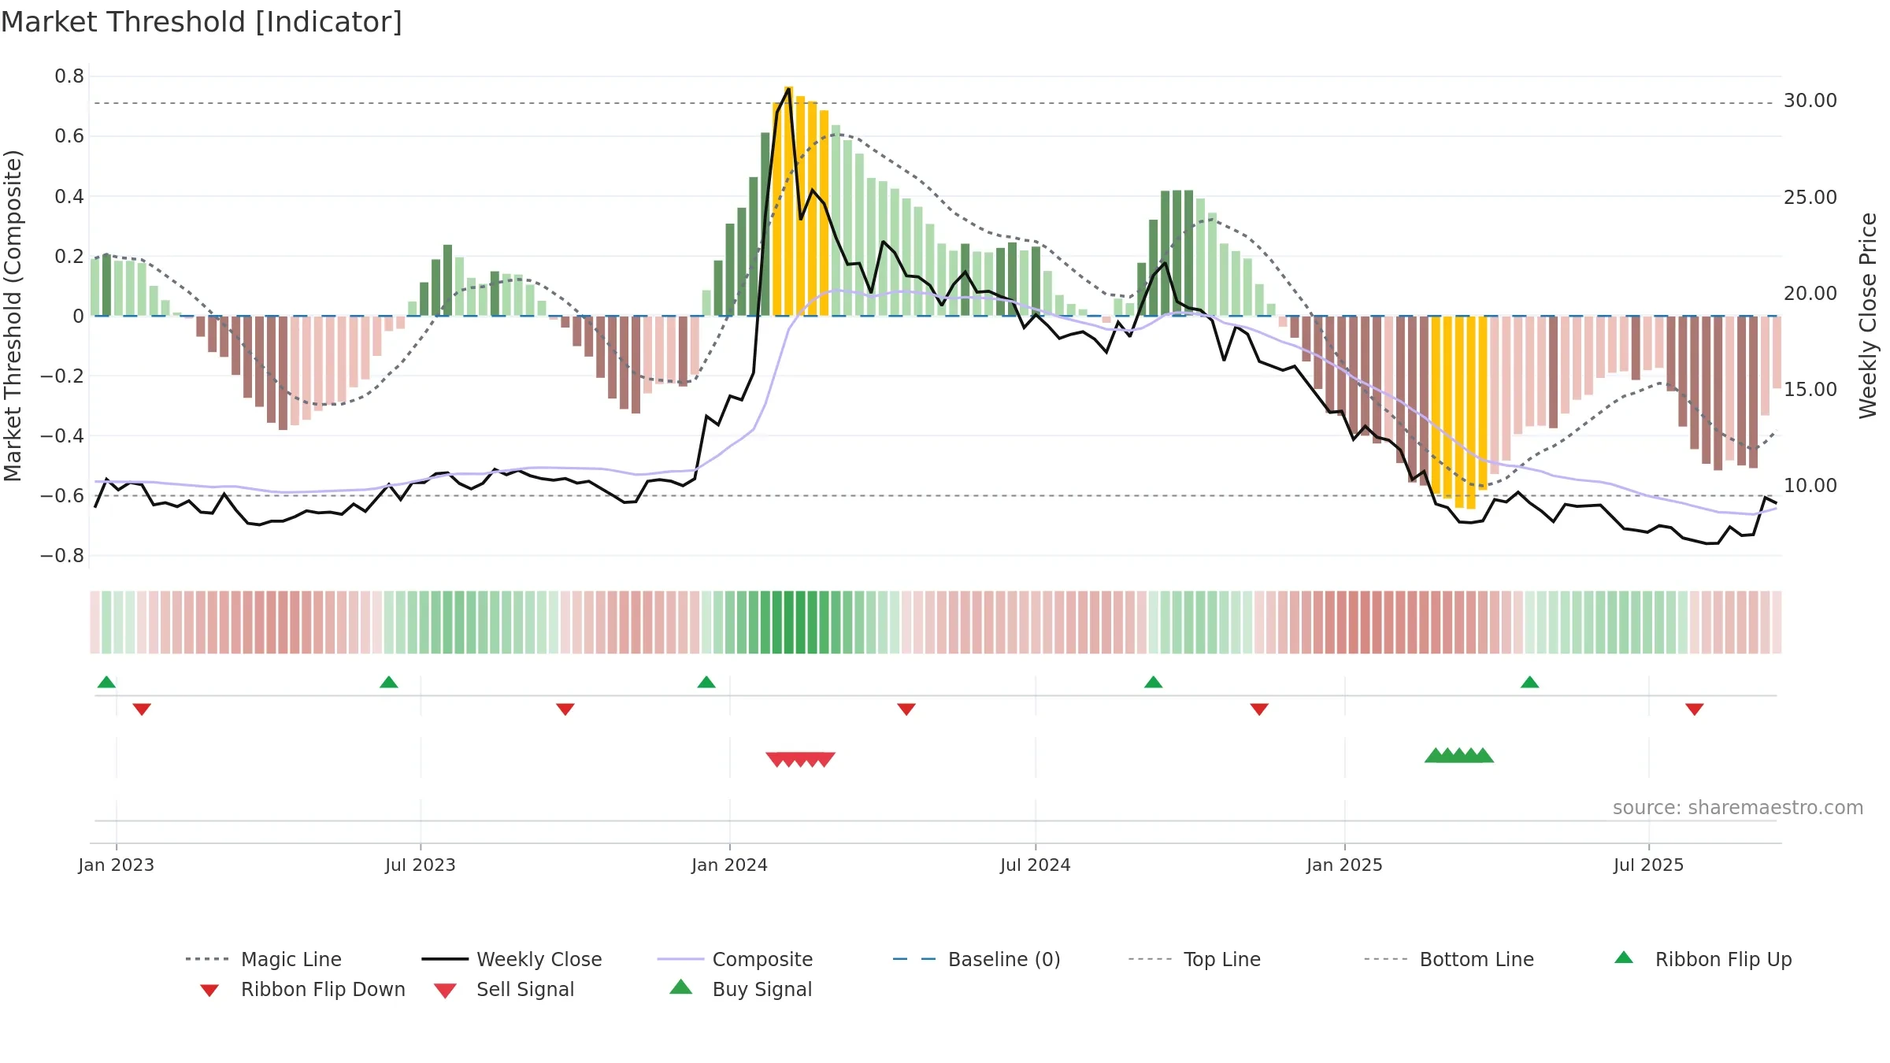Click the ribbon flip up marker before Jan 2024
Screen dimensions: 1890x1063
[706, 682]
